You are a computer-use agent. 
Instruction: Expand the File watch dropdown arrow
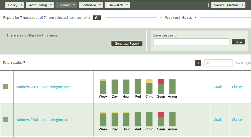click(127, 5)
